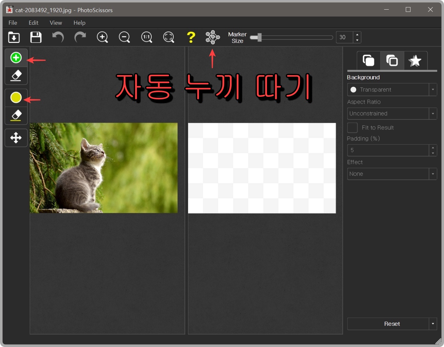Switch to the star effects tab
The image size is (444, 347).
click(416, 60)
